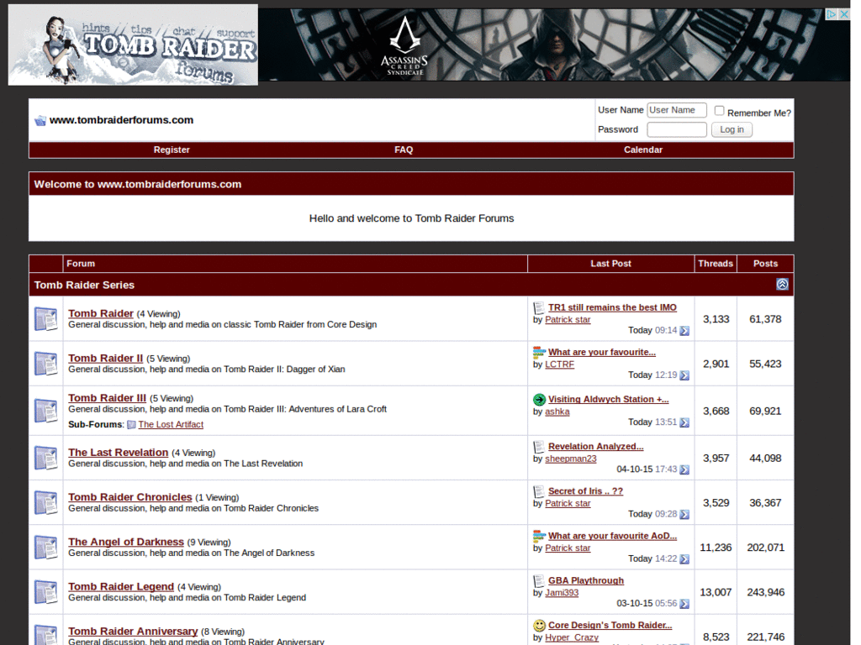
Task: Enable the Remember Me checkbox
Action: coord(719,110)
